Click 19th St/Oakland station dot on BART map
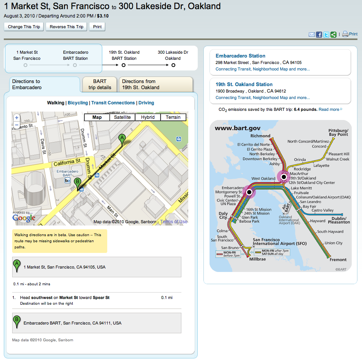362x363 pixels. [284, 177]
